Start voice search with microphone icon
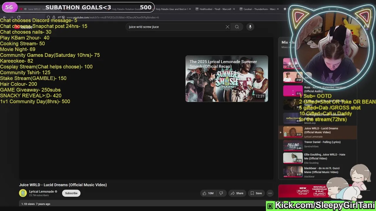The height and width of the screenshot is (211, 376). 250,27
